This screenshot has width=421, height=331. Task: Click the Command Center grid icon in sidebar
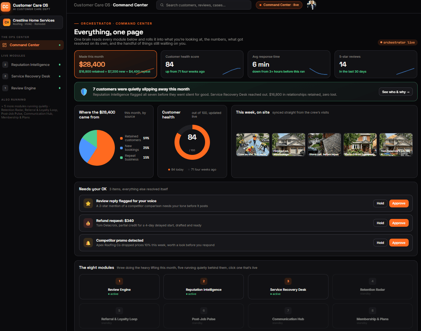pos(4,45)
